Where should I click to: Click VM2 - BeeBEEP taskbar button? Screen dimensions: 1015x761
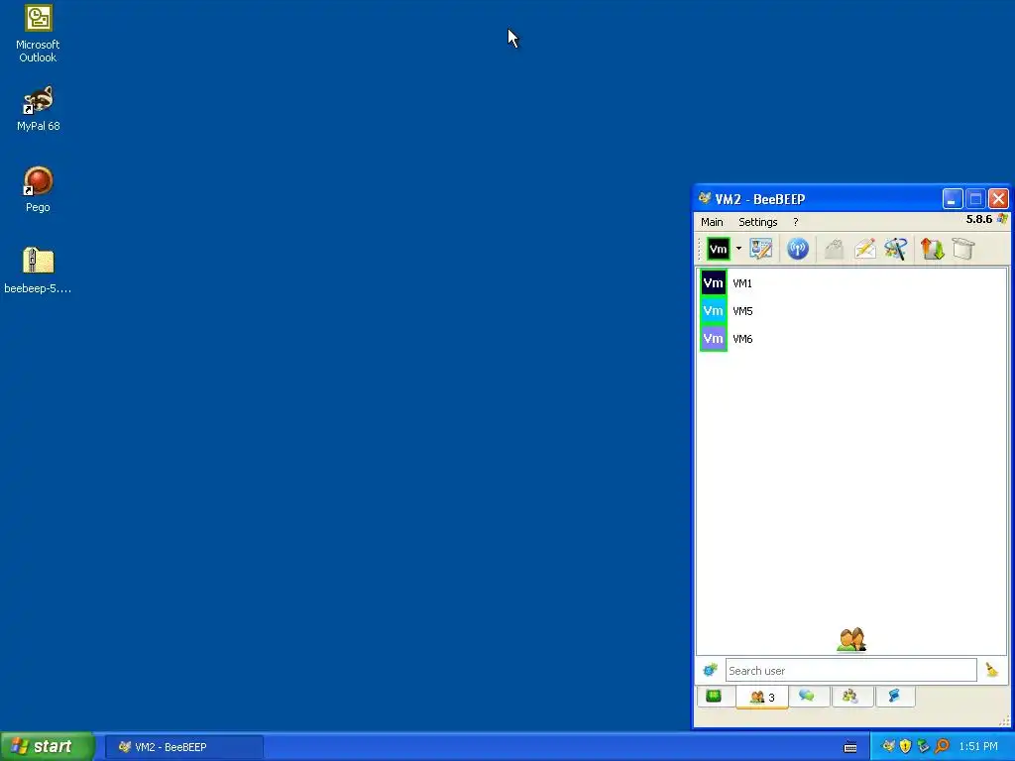pos(184,747)
